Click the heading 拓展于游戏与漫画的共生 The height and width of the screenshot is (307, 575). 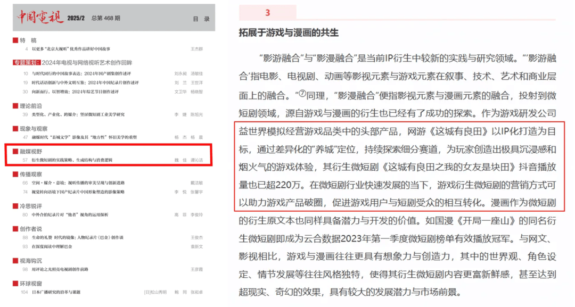289,33
